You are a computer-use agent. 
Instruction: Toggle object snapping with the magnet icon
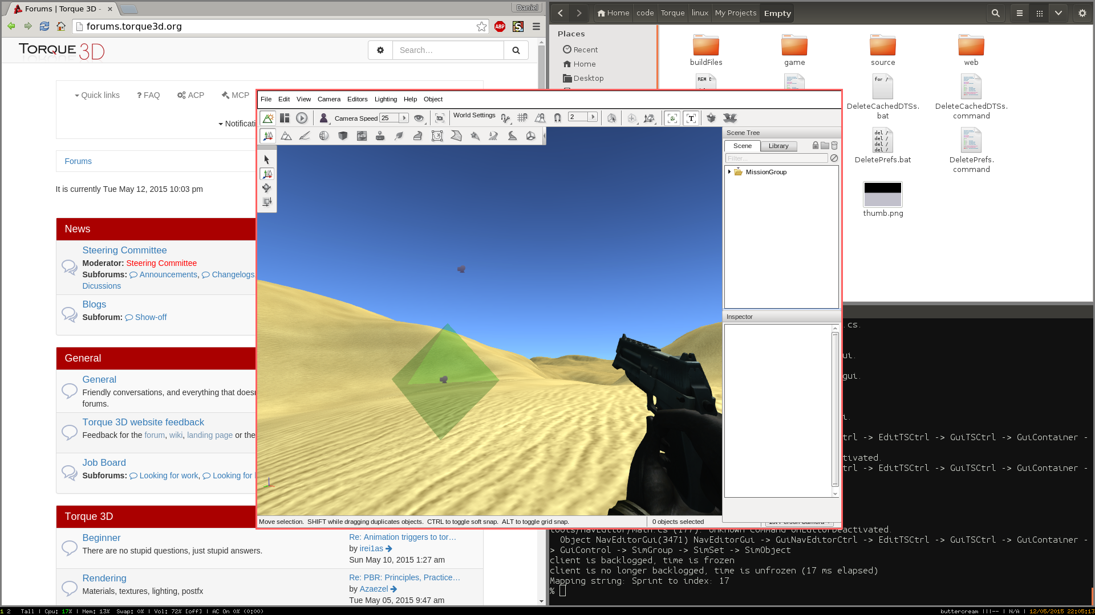557,118
